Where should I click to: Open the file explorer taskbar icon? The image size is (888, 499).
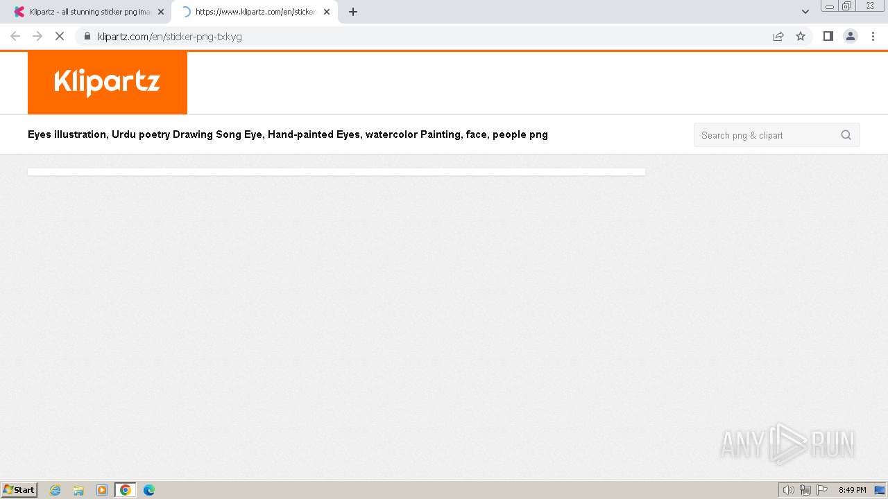[78, 490]
